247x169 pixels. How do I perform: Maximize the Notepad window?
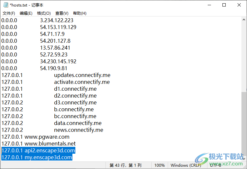[224, 5]
